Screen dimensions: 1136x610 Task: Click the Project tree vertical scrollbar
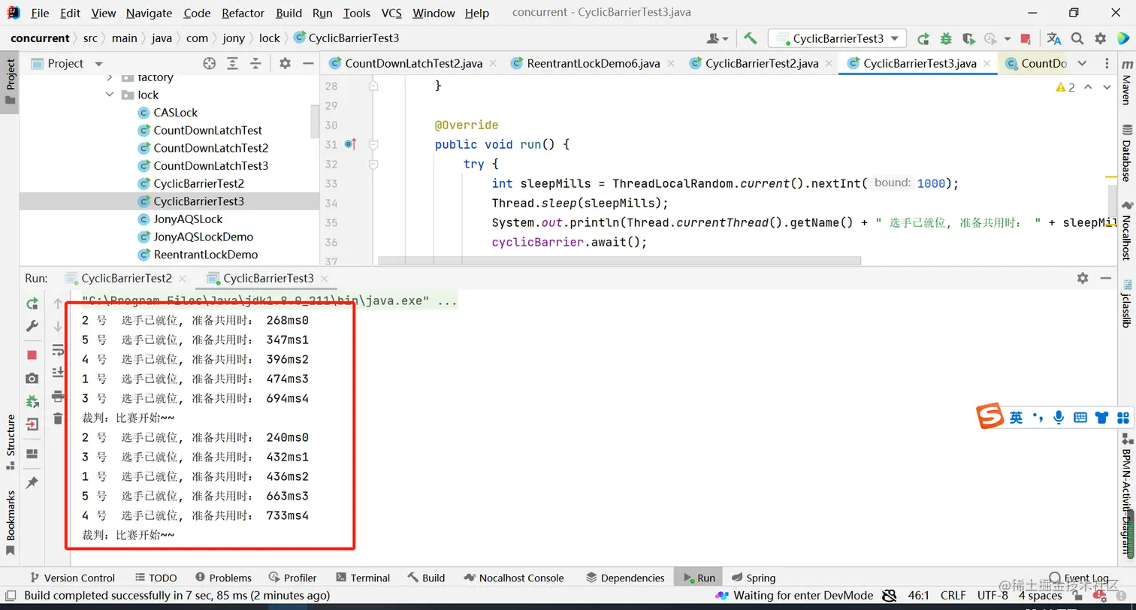tap(316, 121)
